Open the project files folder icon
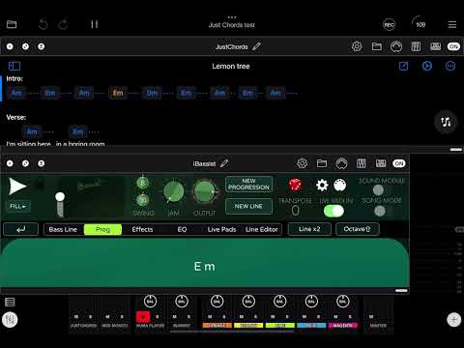This screenshot has height=348, width=464. pyautogui.click(x=12, y=24)
